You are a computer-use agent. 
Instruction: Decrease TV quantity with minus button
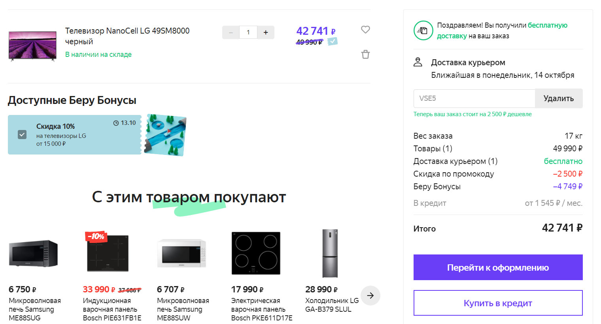pos(231,32)
